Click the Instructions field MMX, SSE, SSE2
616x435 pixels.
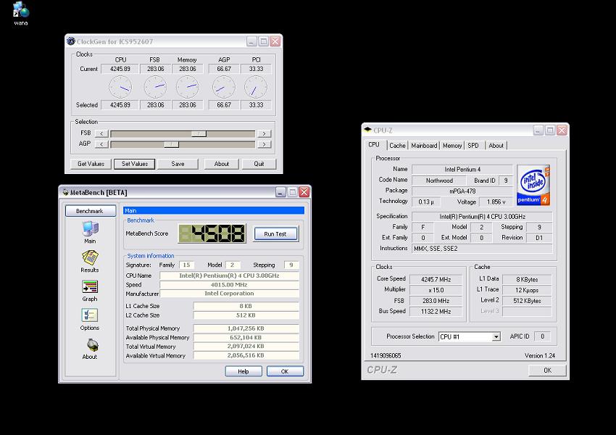(482, 249)
